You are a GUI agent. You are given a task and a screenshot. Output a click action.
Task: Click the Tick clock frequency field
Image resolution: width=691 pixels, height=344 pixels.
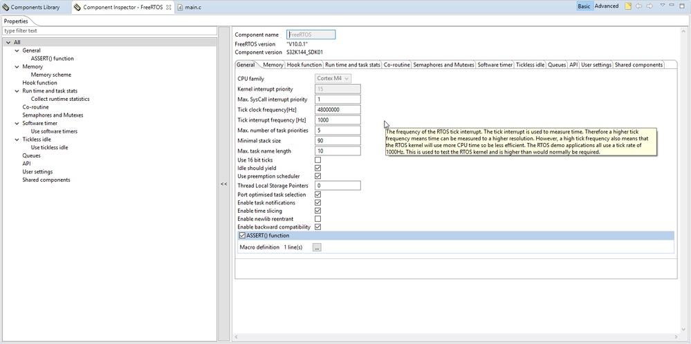pyautogui.click(x=338, y=110)
